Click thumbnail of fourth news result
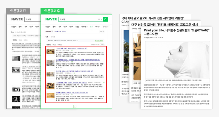Screen dimensions: 219x117 [x=50, y=85]
